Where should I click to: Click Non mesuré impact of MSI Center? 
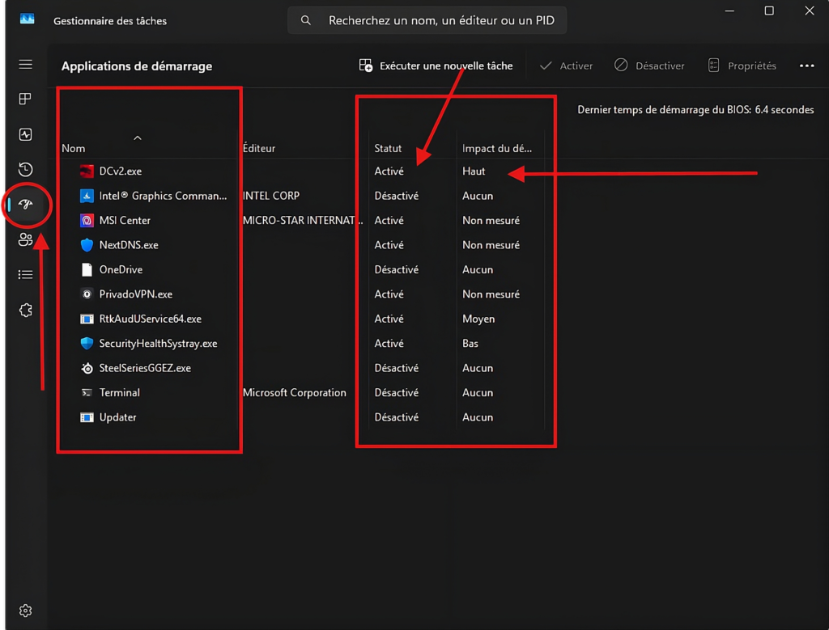pyautogui.click(x=491, y=220)
